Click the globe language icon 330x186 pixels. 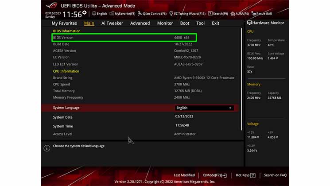(x=94, y=13)
